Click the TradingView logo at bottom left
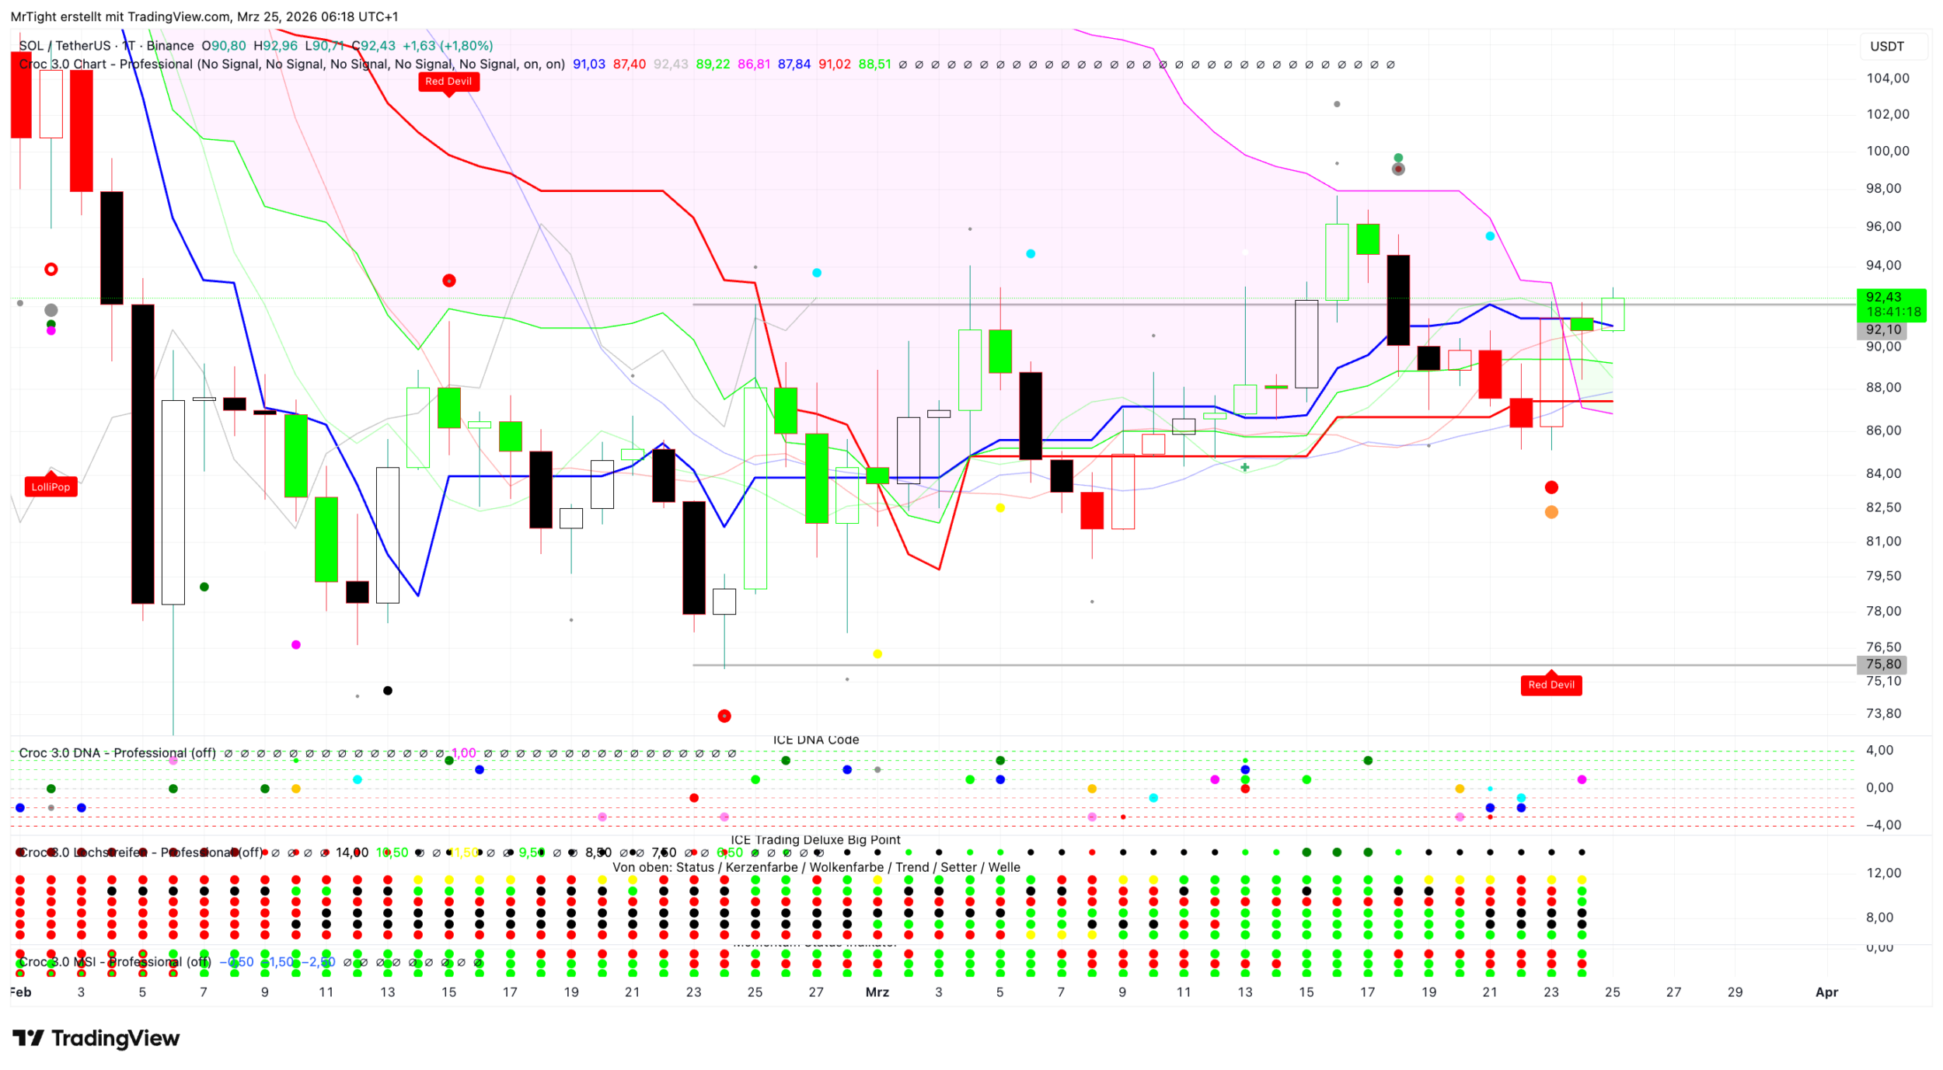 (96, 1038)
